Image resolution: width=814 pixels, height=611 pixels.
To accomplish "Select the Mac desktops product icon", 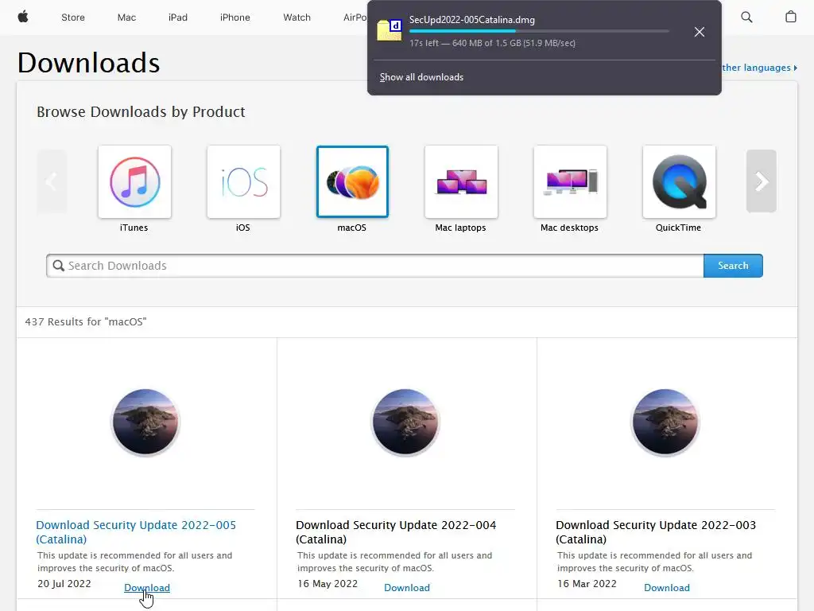I will [570, 182].
